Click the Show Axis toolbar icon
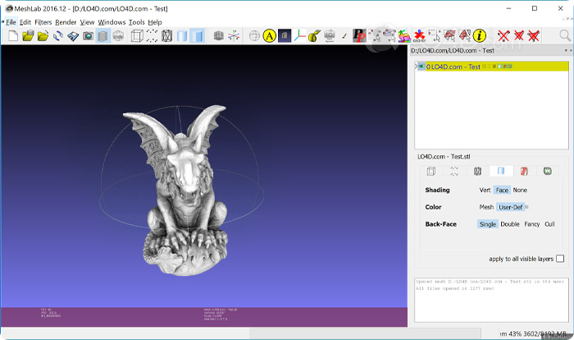The height and width of the screenshot is (340, 574). click(235, 35)
